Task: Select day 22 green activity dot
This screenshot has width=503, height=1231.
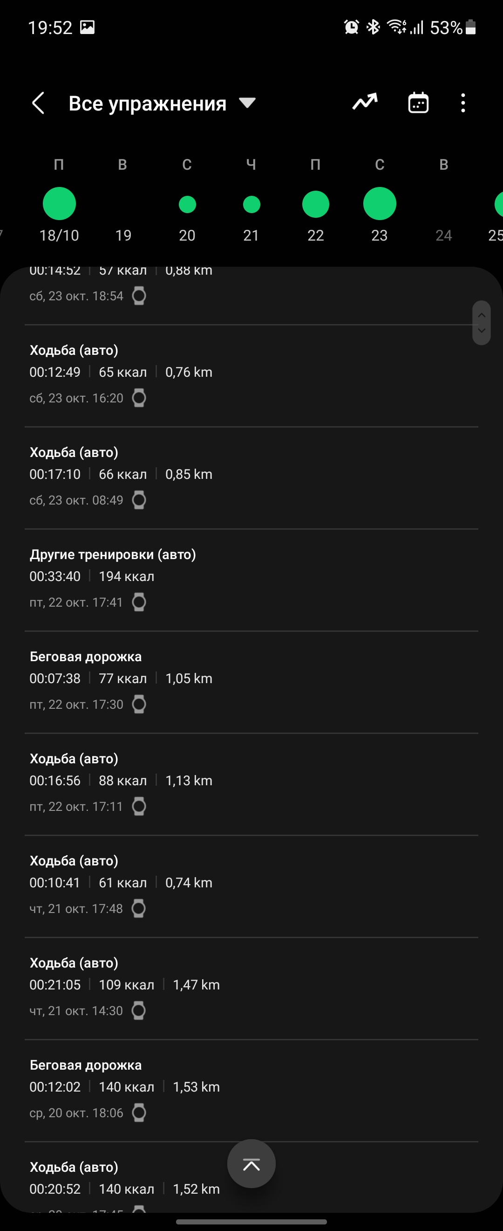Action: [315, 205]
